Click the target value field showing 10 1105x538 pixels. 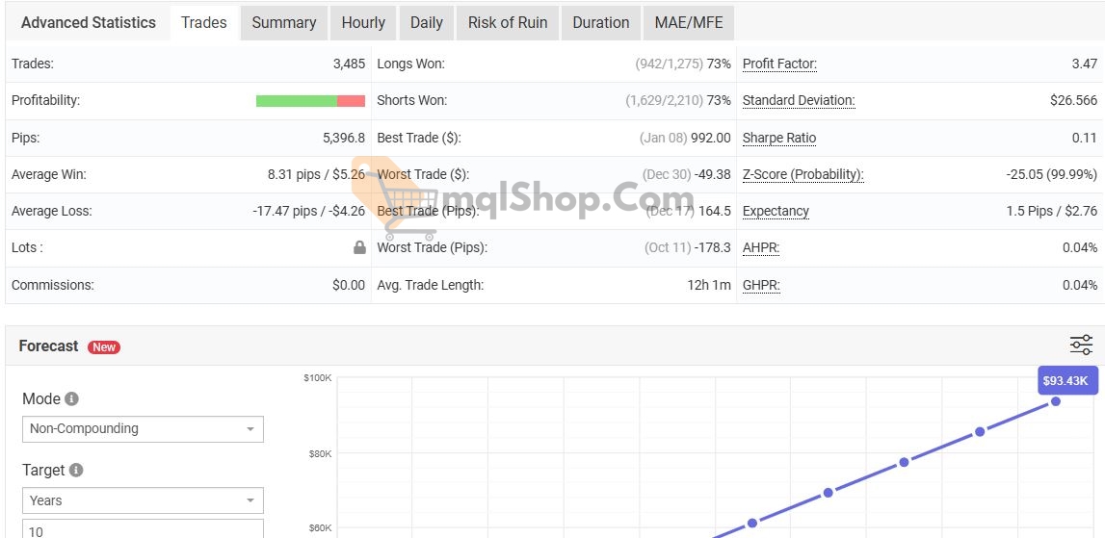point(143,529)
